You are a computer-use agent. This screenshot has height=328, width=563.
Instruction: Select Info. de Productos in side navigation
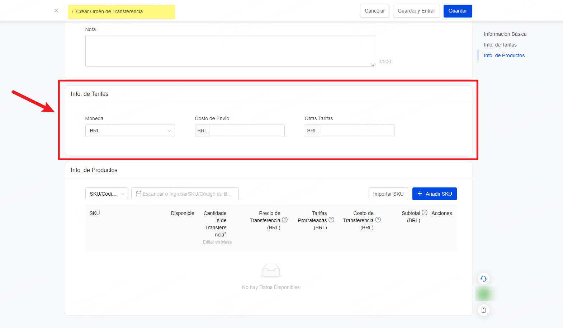coord(504,55)
